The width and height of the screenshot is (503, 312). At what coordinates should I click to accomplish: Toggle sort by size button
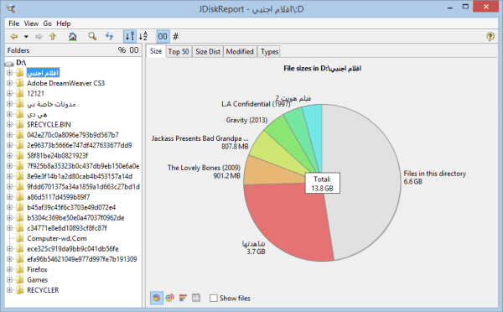[130, 36]
